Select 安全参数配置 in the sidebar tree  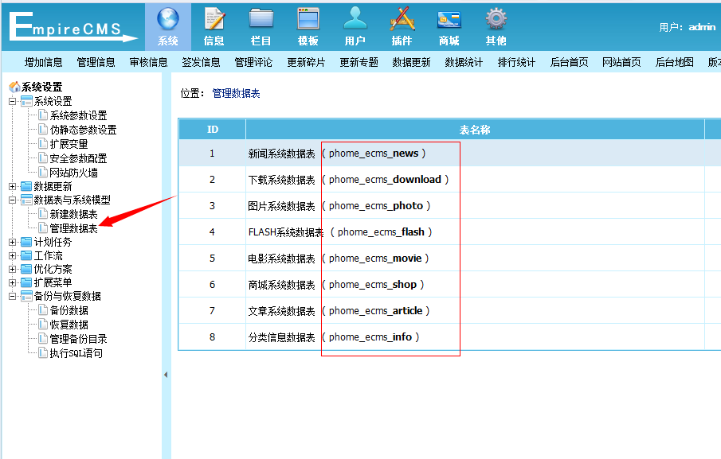(x=78, y=158)
